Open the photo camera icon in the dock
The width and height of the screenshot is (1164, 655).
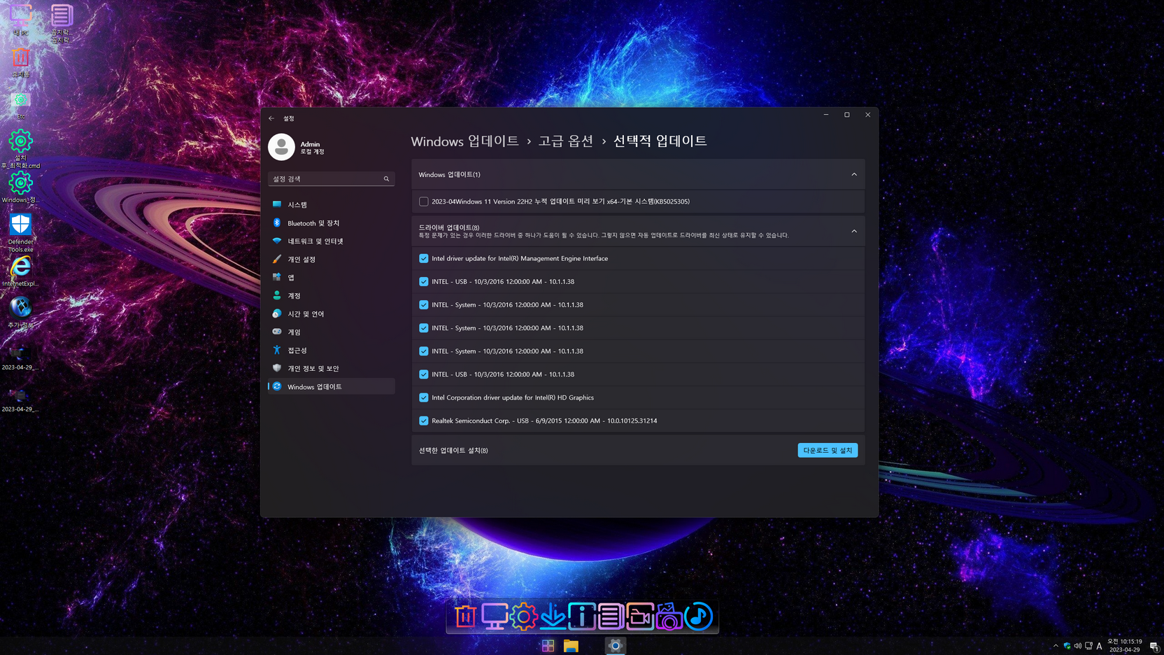[x=669, y=617]
